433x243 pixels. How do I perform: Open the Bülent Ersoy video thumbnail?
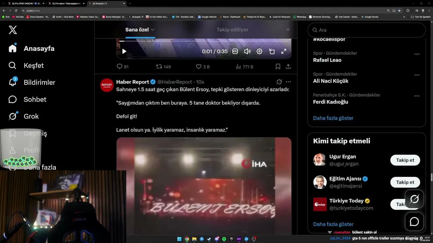[204, 186]
